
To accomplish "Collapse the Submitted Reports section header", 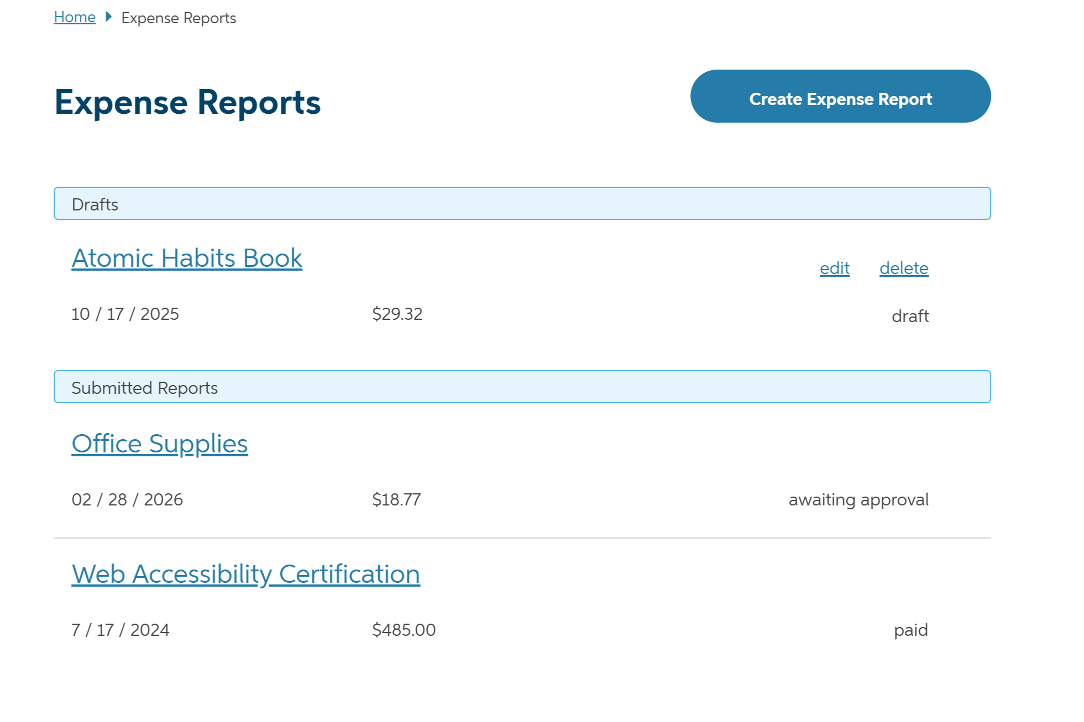I will pos(522,387).
